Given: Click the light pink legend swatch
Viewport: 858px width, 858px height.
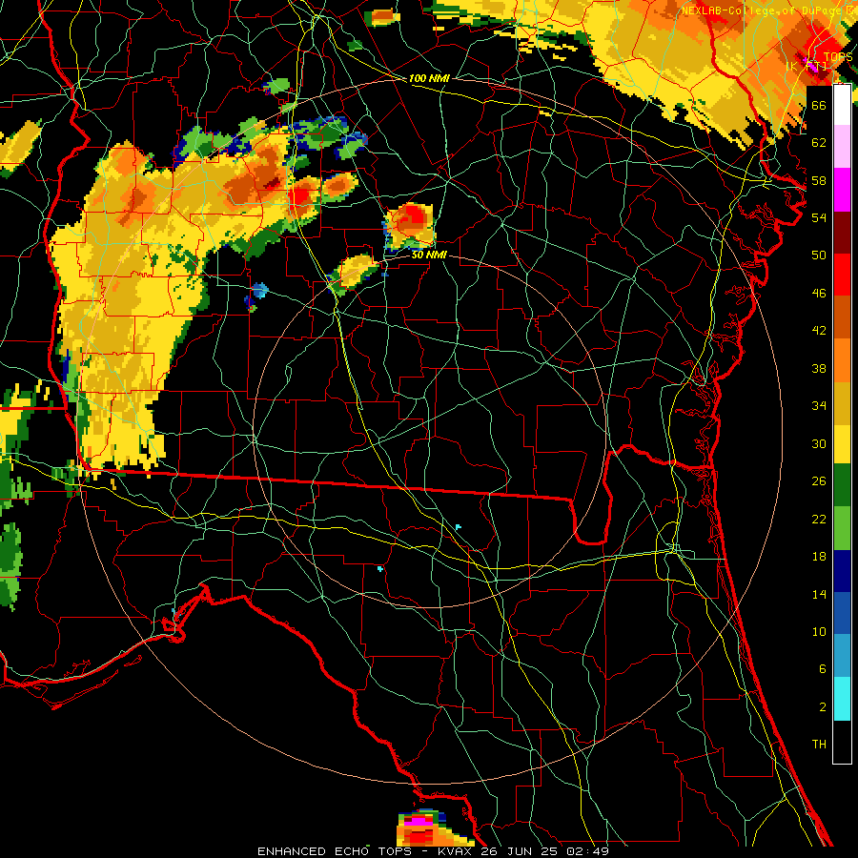Looking at the screenshot, I should tap(842, 146).
